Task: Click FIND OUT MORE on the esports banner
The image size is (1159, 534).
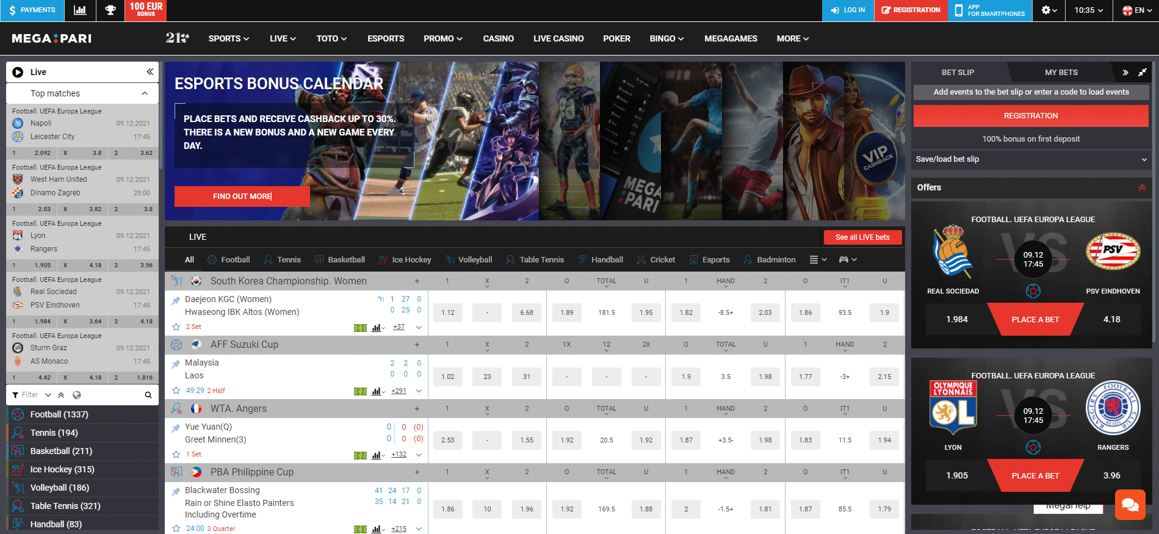Action: point(242,197)
